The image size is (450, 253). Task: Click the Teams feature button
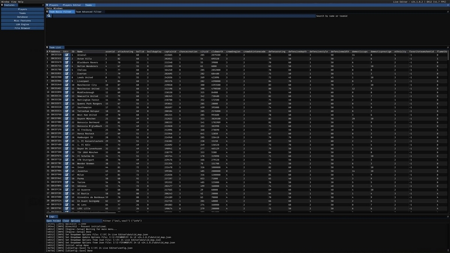[22, 13]
